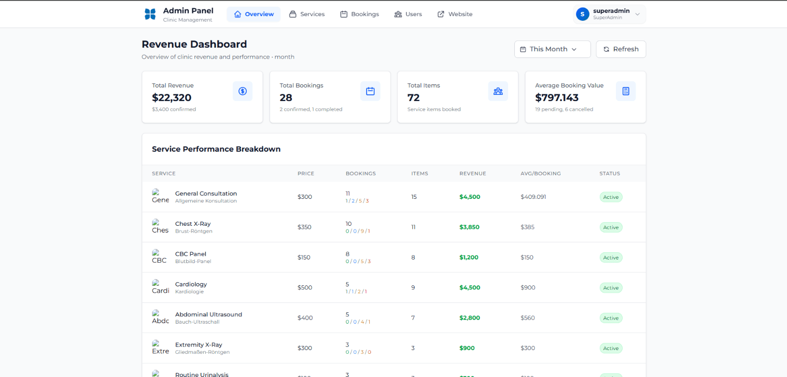Select the Abdominal Ultrasound service name
The image size is (787, 377).
(x=208, y=314)
